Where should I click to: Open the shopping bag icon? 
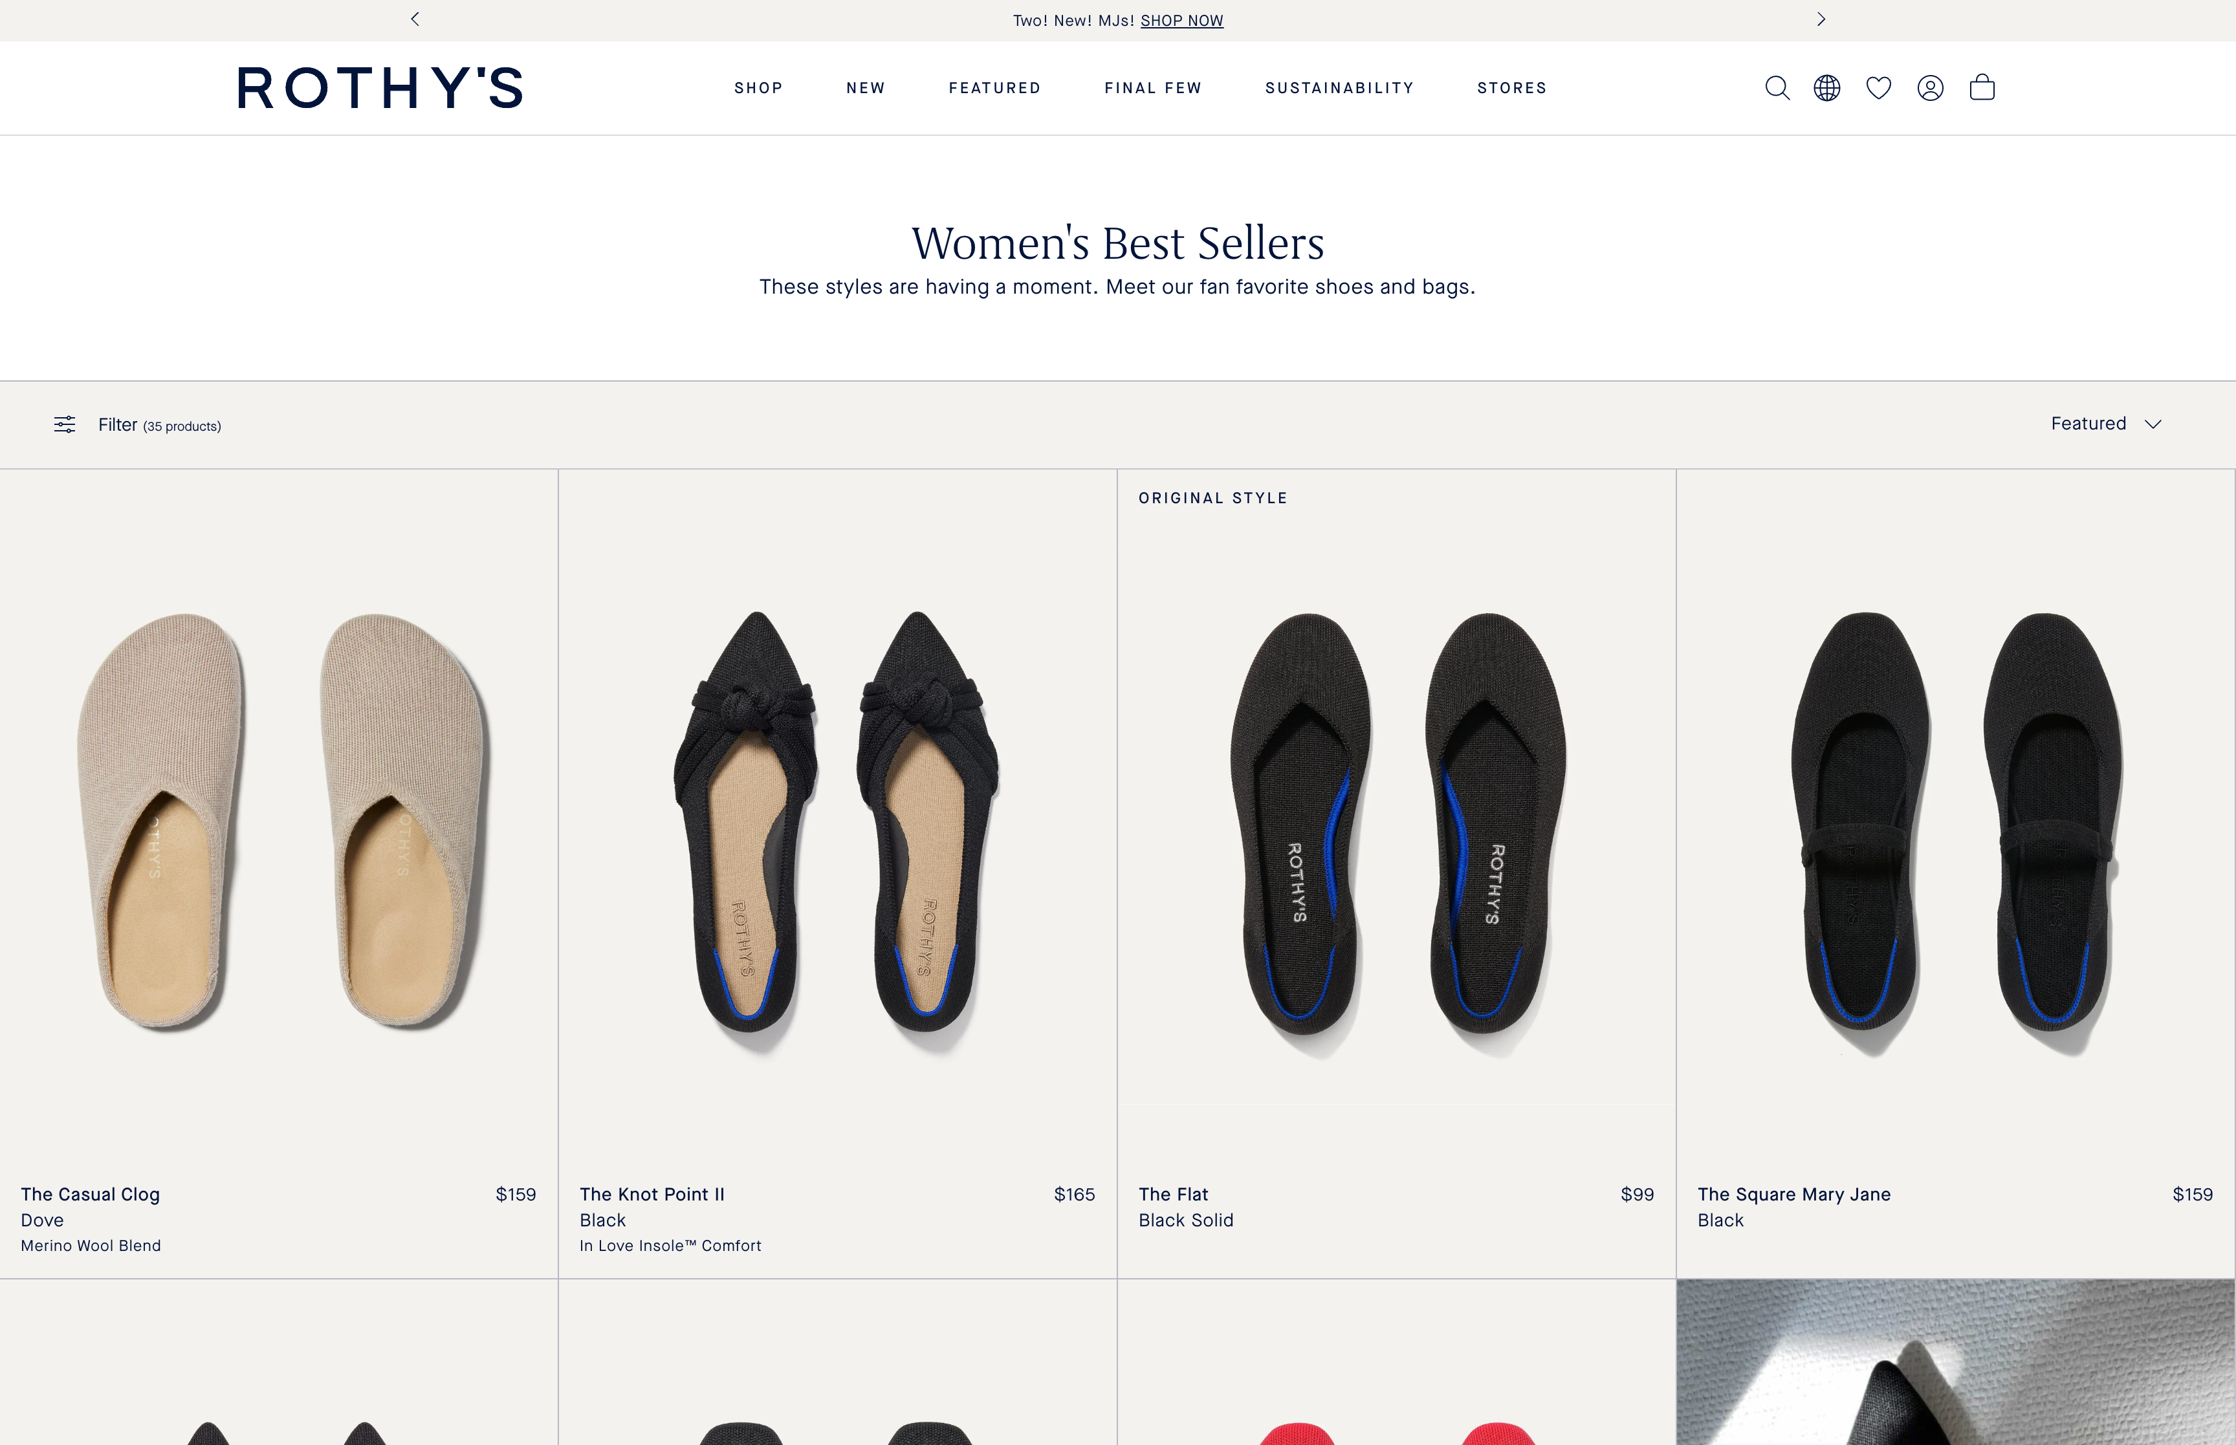tap(1982, 88)
